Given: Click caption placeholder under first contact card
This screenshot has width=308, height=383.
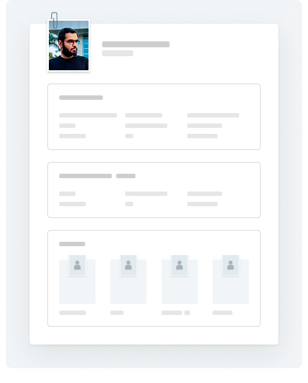Looking at the screenshot, I should coord(73,313).
